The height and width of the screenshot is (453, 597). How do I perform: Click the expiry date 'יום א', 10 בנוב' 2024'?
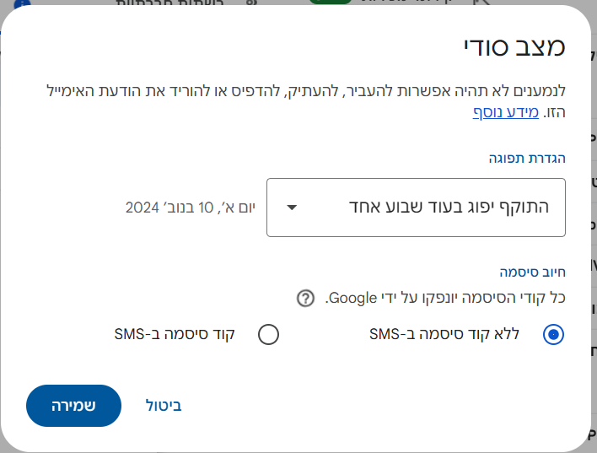point(191,207)
